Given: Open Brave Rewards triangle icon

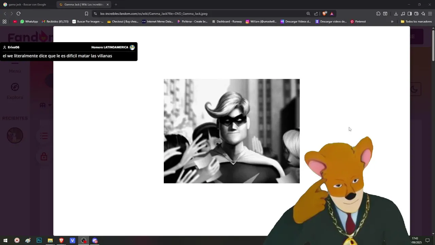Looking at the screenshot, I should click(332, 14).
